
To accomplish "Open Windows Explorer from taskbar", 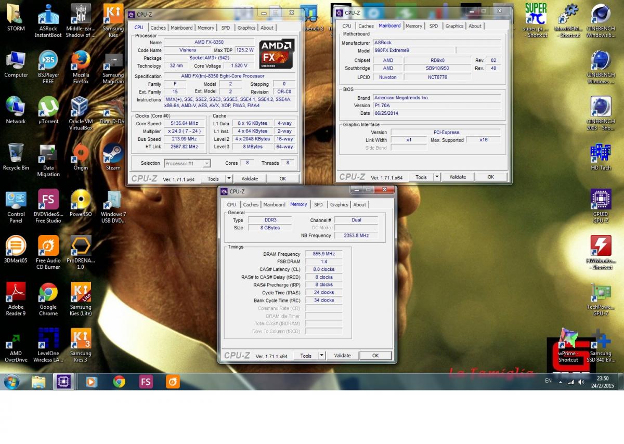I will pyautogui.click(x=38, y=382).
